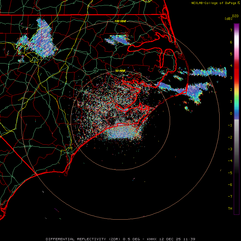Click the "[dB]" units label
241x241 pixels.
[229, 18]
